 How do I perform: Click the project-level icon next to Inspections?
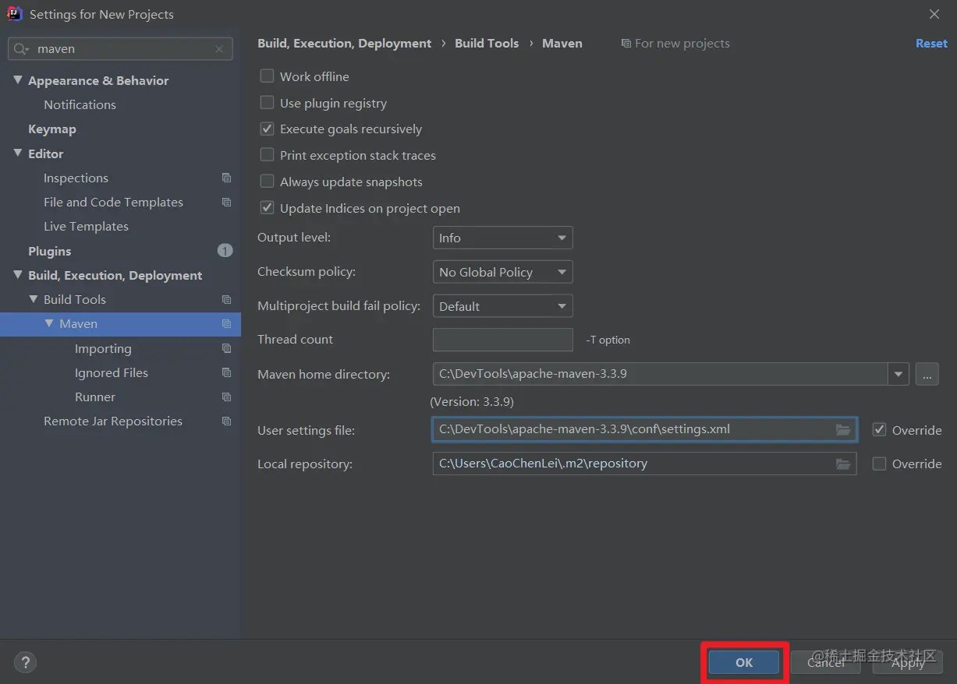click(x=226, y=178)
